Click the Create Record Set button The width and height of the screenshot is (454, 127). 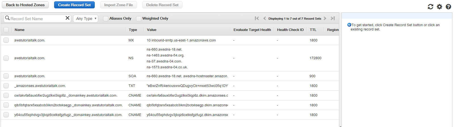[x=74, y=5]
